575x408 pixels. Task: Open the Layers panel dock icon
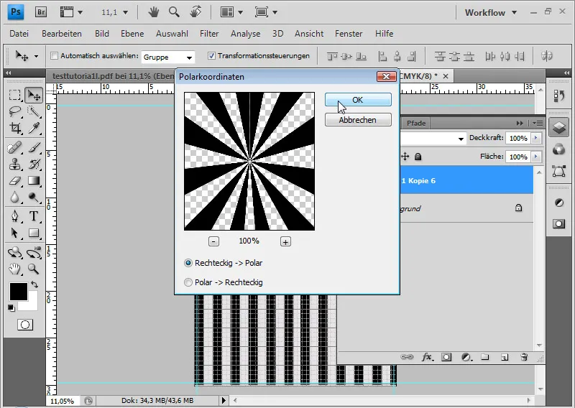(559, 128)
